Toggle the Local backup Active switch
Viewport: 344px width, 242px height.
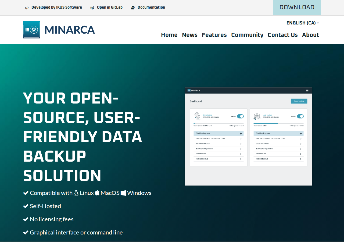pos(300,116)
